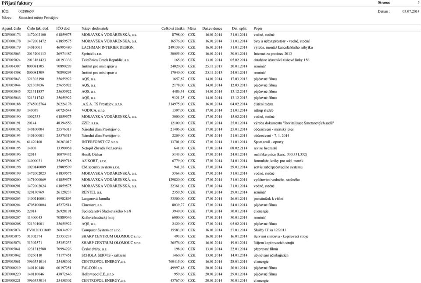Click the 'Dat. splat.' column header

[239, 28]
